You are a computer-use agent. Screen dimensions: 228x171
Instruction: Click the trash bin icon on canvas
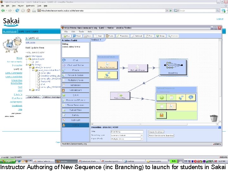point(214,118)
